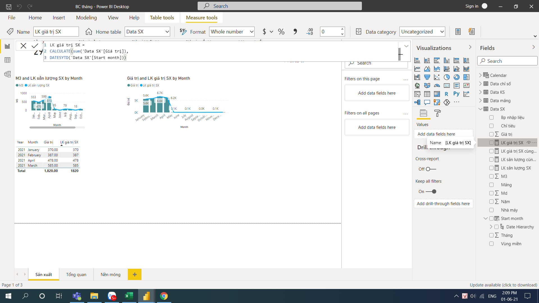Turn on the Cross-report toggle

(x=431, y=169)
